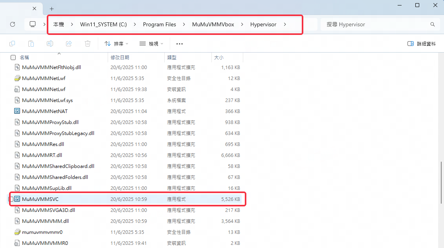Go to Program Files in the breadcrumb
Screen dimensions: 444x248
click(160, 24)
